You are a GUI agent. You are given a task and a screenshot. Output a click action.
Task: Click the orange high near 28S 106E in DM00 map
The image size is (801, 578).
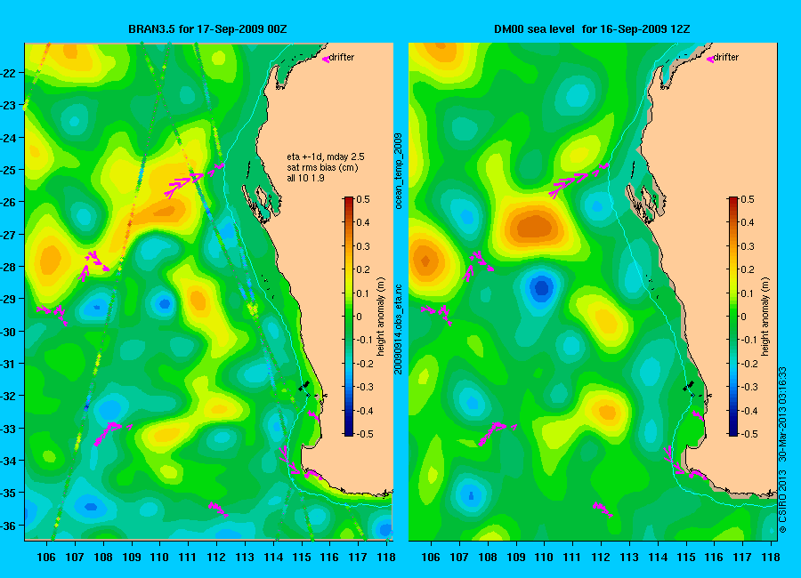(426, 261)
